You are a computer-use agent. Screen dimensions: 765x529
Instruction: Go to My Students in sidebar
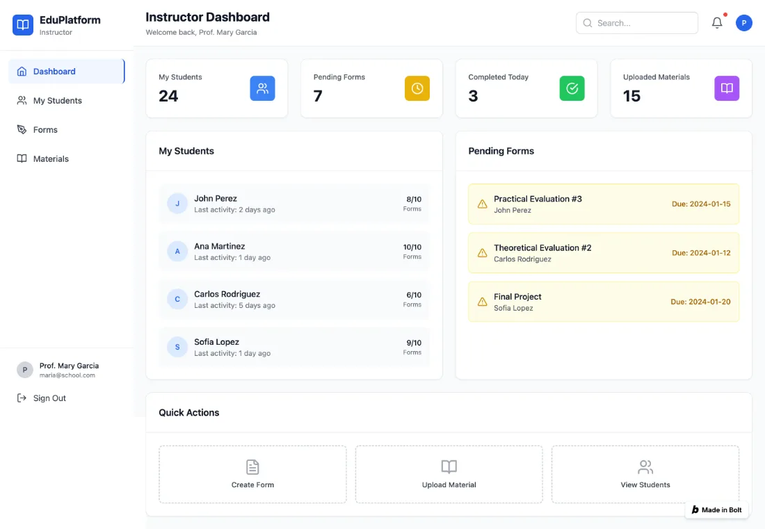[x=66, y=100]
